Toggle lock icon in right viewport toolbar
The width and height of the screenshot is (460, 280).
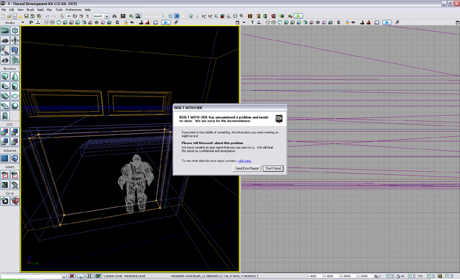click(347, 23)
